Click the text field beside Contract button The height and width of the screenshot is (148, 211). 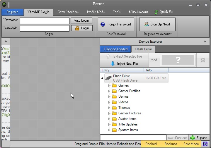tap(133, 138)
